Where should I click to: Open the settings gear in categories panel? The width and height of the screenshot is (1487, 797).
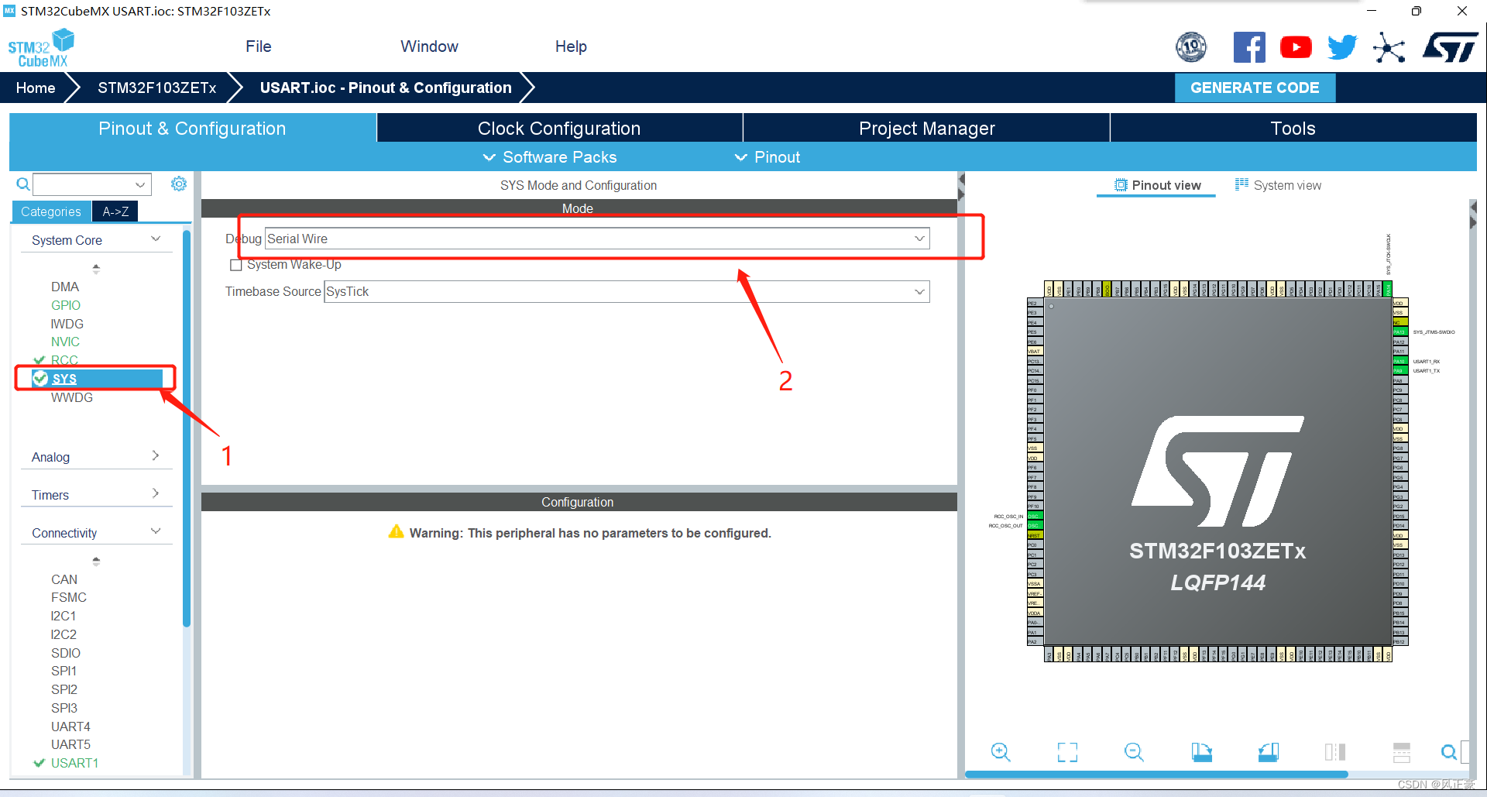(179, 184)
